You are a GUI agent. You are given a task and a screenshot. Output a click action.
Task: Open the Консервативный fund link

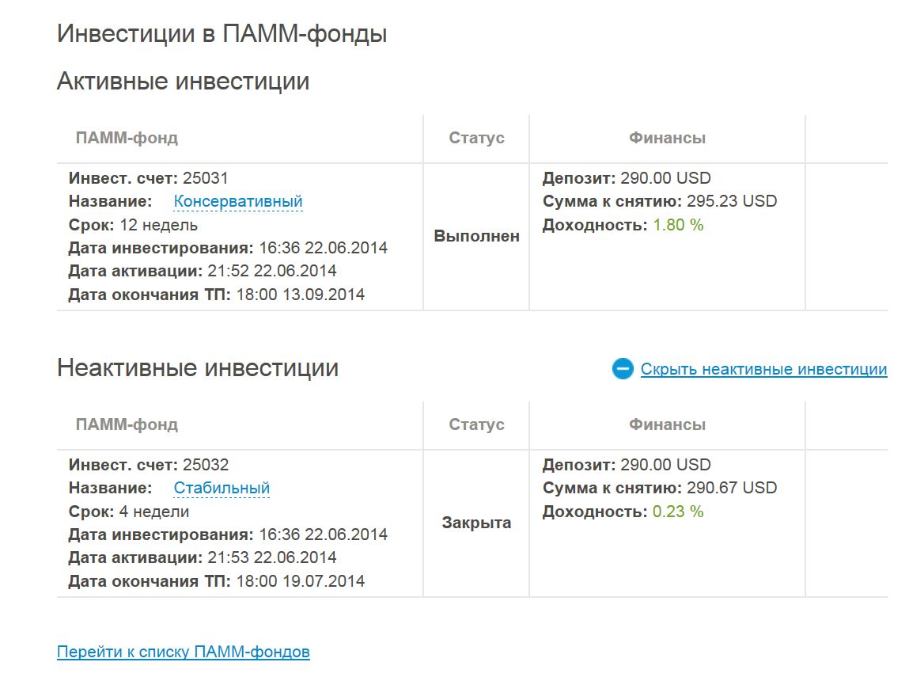(x=238, y=201)
